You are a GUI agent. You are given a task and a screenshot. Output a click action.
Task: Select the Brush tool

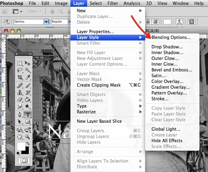click(x=28, y=85)
